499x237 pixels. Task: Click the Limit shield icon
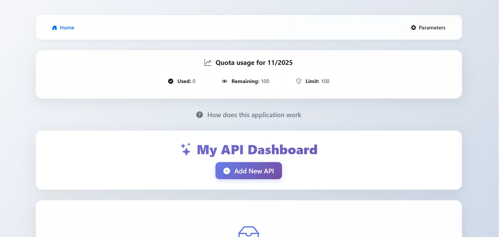click(299, 81)
